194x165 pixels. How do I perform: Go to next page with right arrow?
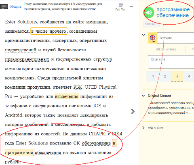pyautogui.click(x=133, y=111)
